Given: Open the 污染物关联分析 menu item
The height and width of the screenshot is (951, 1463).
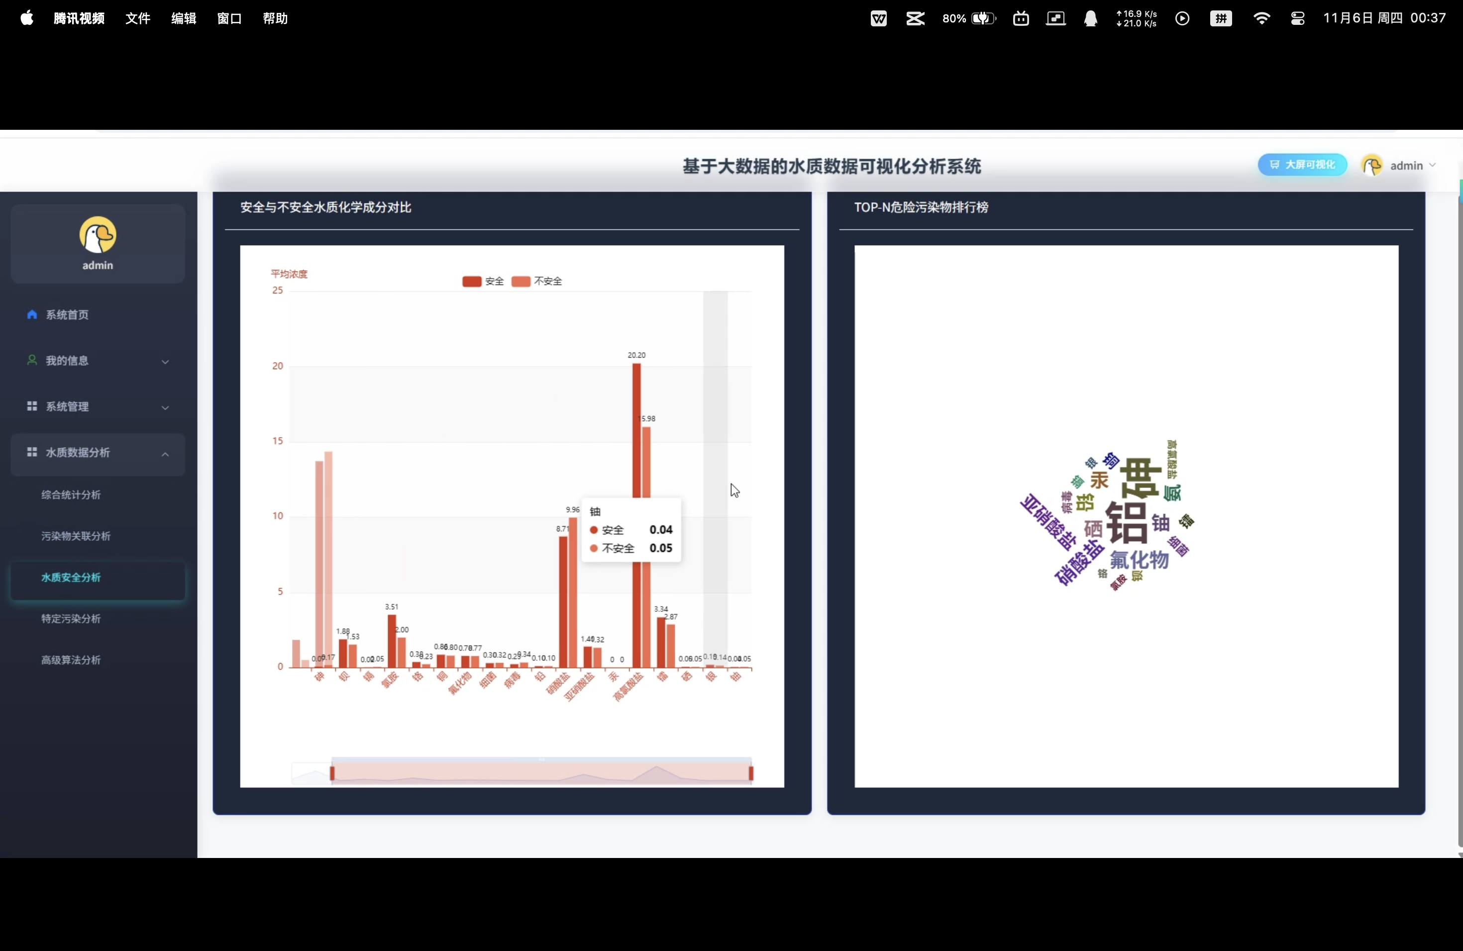Looking at the screenshot, I should pos(76,536).
